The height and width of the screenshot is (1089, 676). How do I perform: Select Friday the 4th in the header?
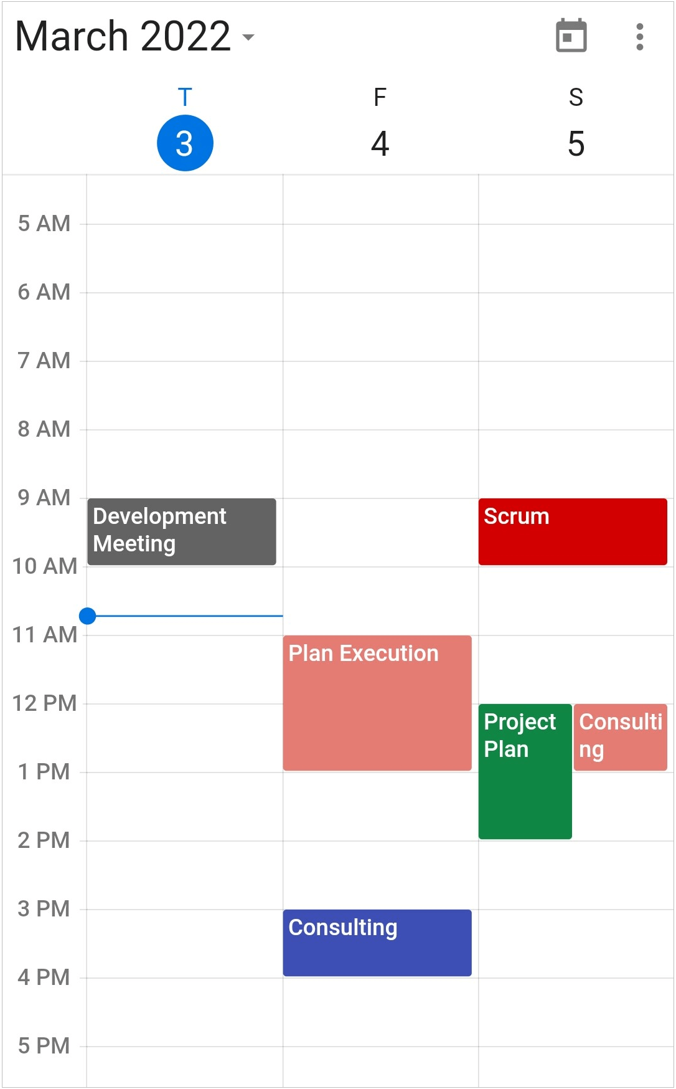[x=380, y=144]
